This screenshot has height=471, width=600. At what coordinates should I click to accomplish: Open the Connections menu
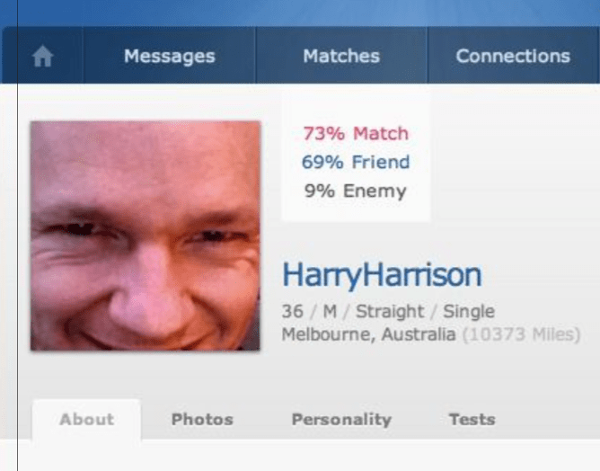point(513,56)
